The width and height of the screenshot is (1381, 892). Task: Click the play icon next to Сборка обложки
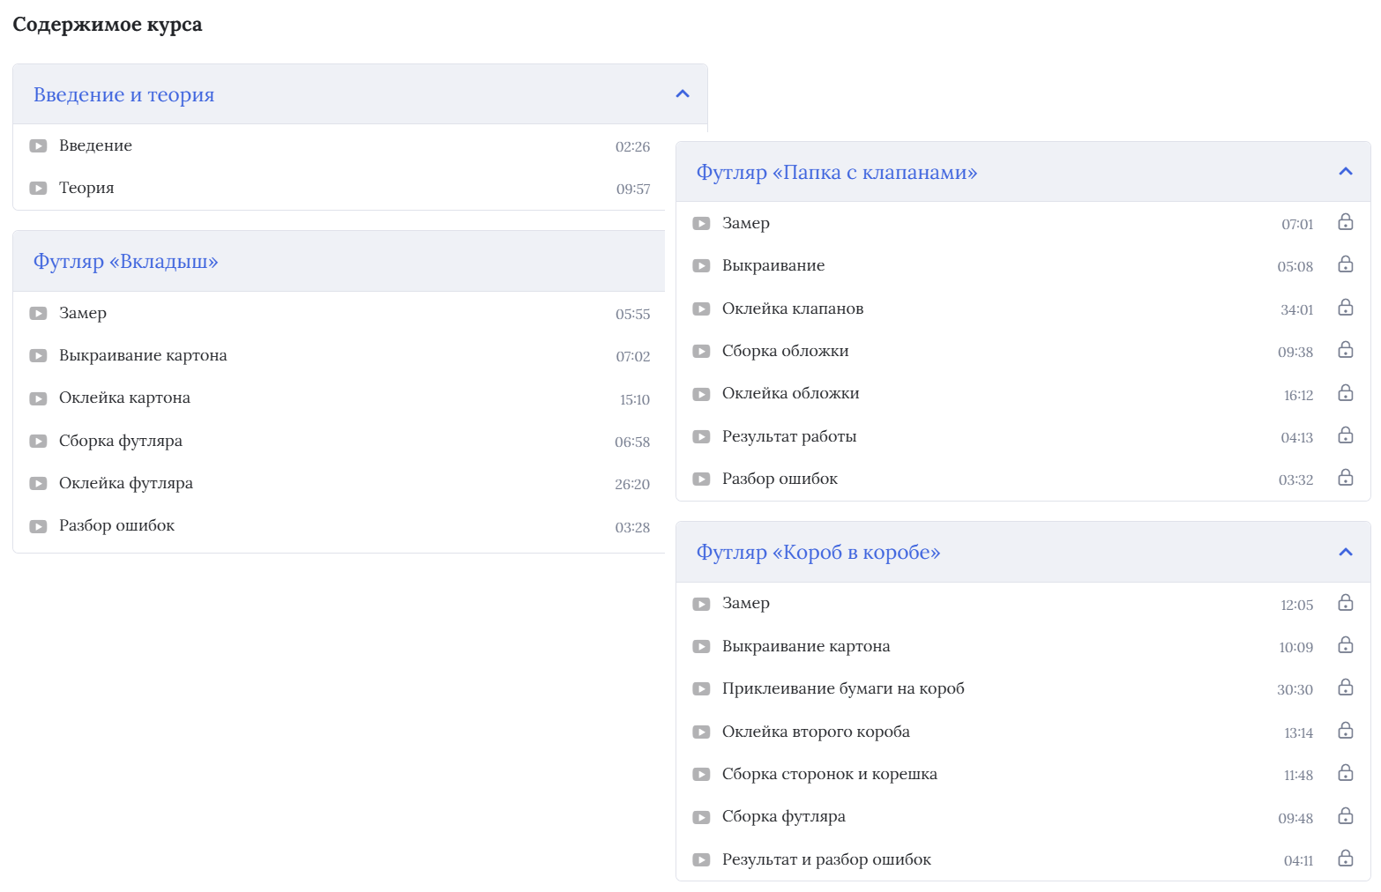701,352
